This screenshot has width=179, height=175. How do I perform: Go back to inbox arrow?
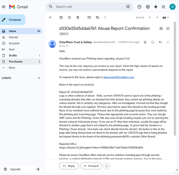point(50,18)
